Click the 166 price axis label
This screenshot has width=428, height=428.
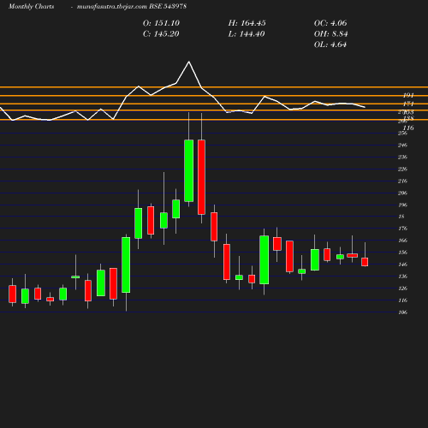point(402,241)
